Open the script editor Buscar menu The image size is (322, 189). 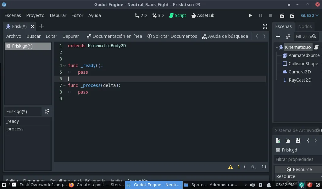pos(33,36)
